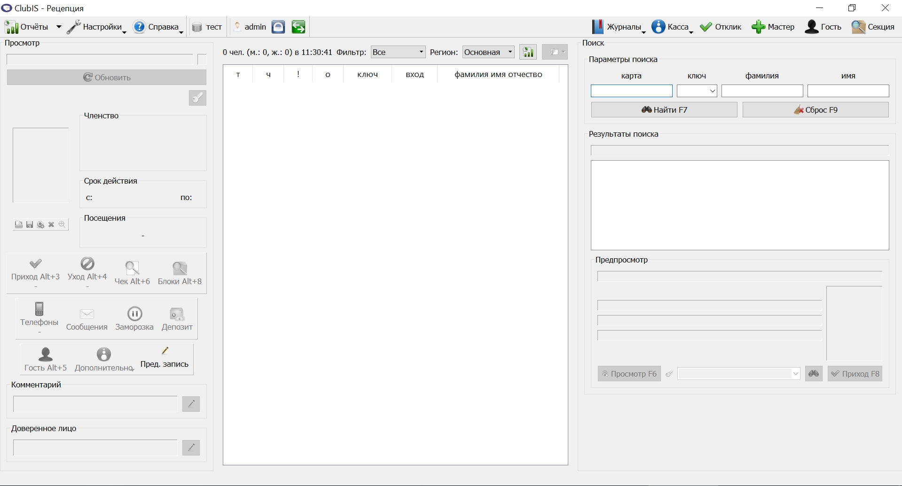Open the Настройки settings menu
Image resolution: width=902 pixels, height=486 pixels.
coord(96,27)
